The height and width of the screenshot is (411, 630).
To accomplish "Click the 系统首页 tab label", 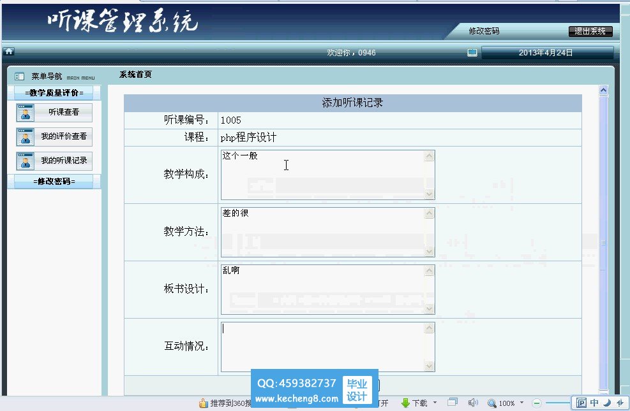I will click(x=135, y=74).
